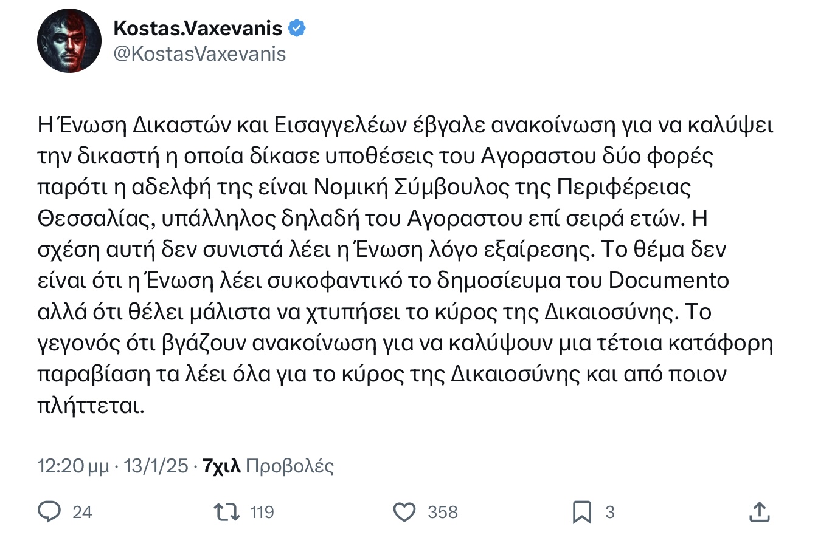Click the Προβολές views label
This screenshot has height=535, width=832.
pos(290,466)
